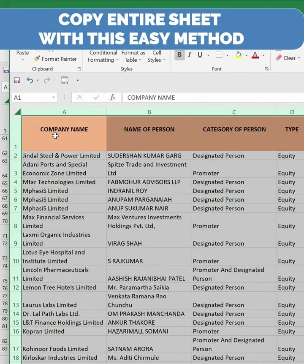Select cell ANUPAM PARGANAIAH
Image resolution: width=304 pixels, height=364 pixels.
(149, 200)
